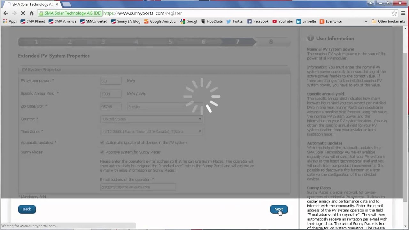Open the YouTube bookmark
This screenshot has height=230, width=409.
tap(282, 21)
